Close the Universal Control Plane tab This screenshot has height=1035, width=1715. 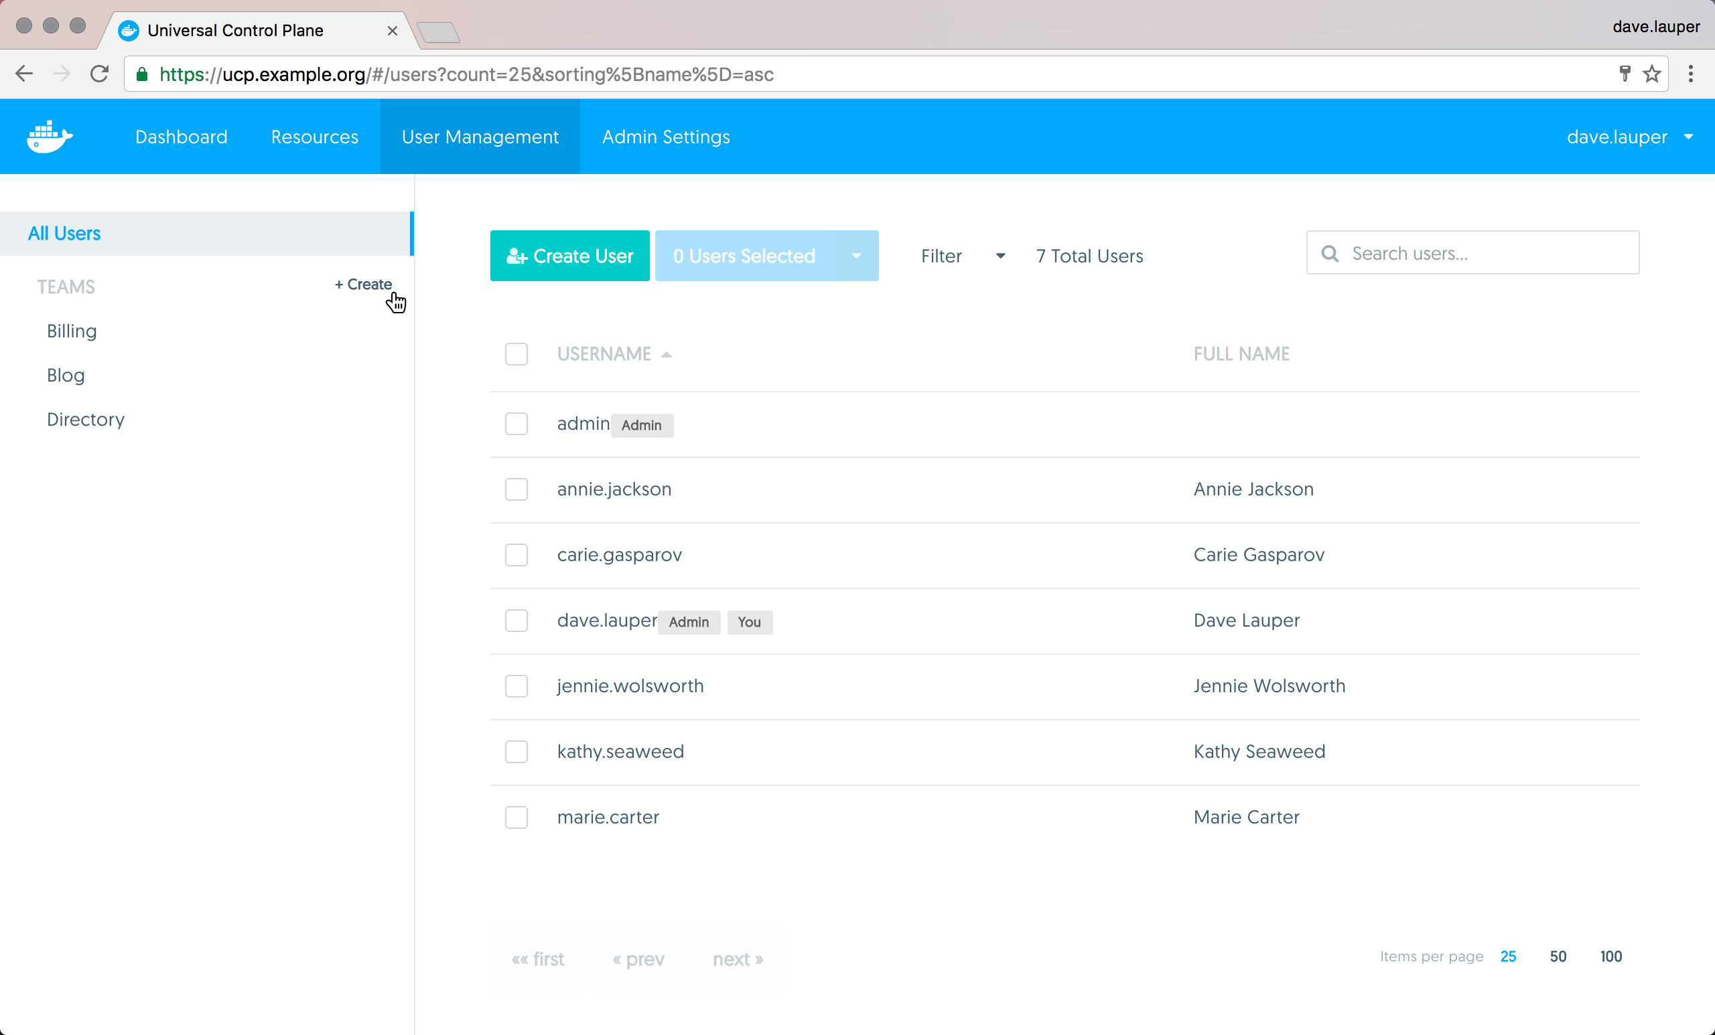click(392, 31)
